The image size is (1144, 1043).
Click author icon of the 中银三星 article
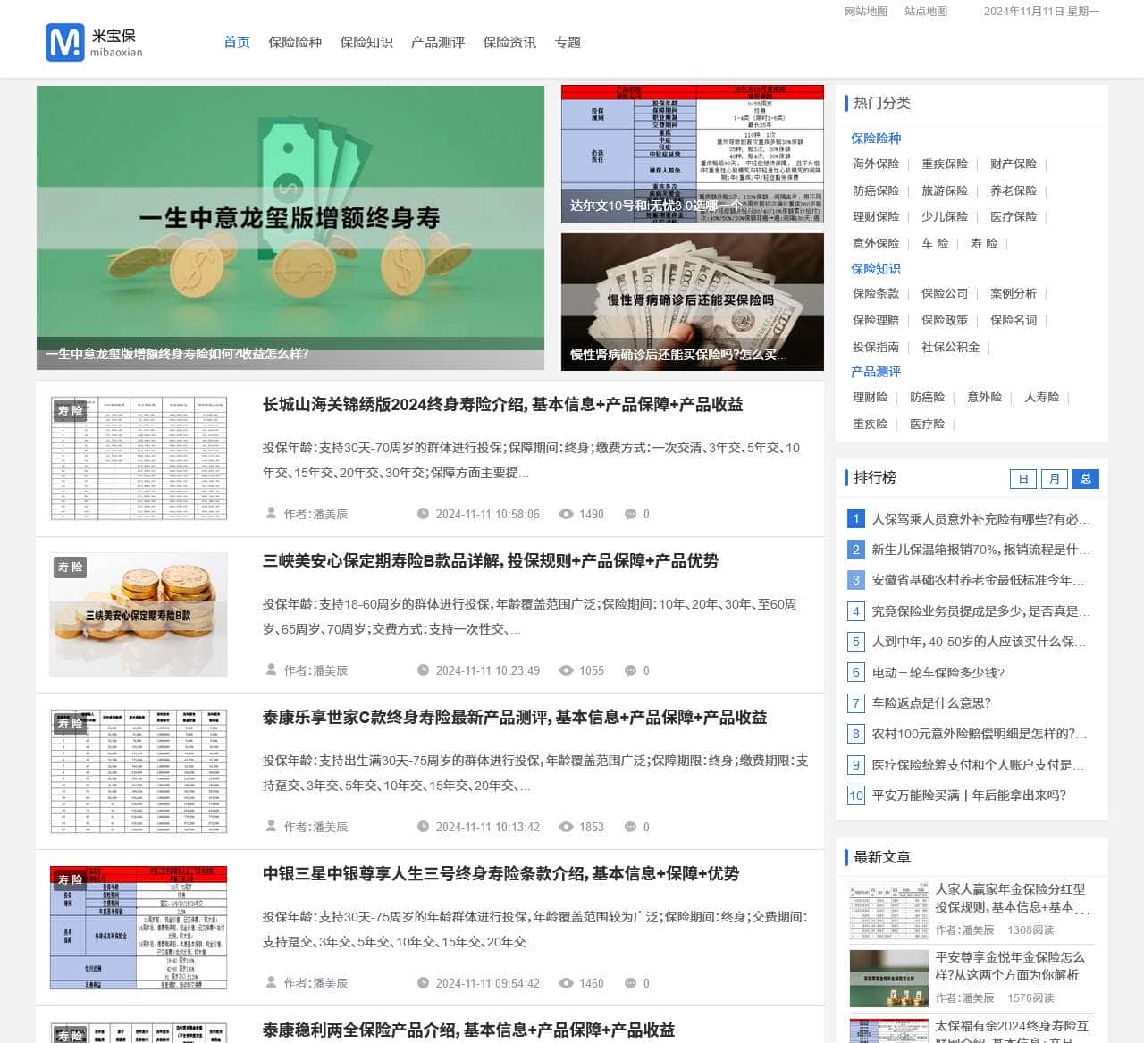pos(271,982)
